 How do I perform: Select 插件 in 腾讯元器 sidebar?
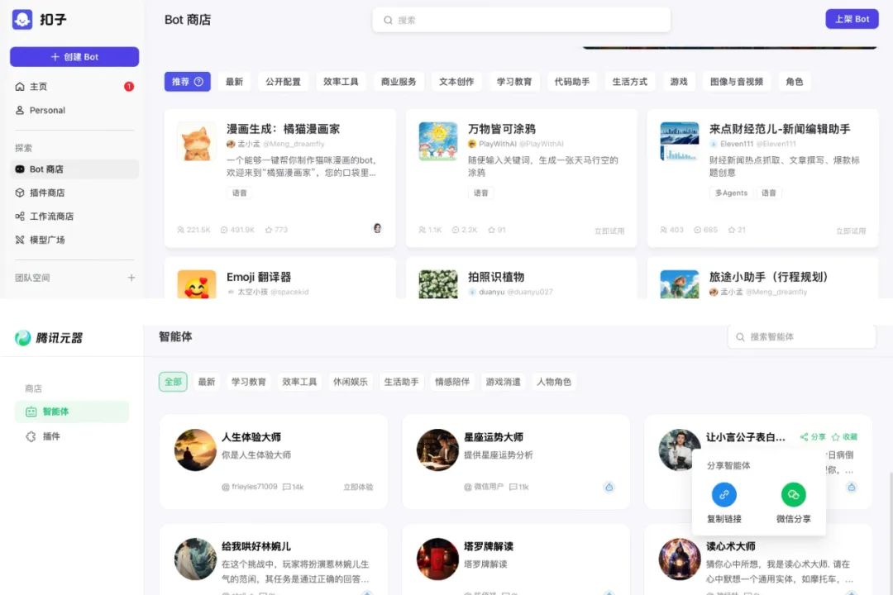[x=51, y=436]
